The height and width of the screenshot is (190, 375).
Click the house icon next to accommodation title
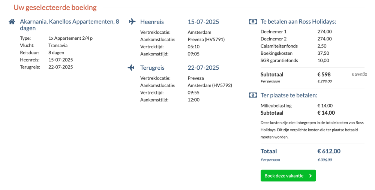pyautogui.click(x=12, y=22)
